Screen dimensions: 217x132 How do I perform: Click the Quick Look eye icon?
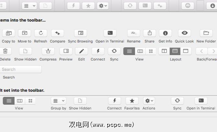pos(185,33)
